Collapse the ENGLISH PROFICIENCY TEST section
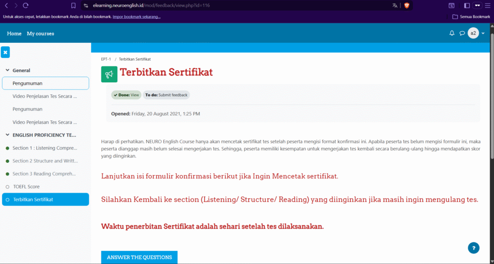 (7, 135)
